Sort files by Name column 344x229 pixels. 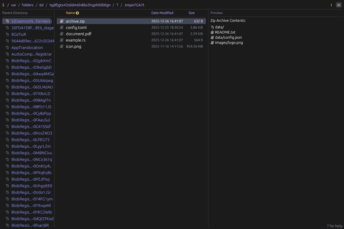click(70, 13)
